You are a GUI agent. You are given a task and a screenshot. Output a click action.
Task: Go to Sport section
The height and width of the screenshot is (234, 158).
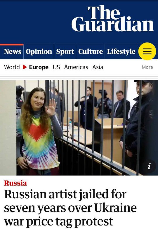coord(65,52)
